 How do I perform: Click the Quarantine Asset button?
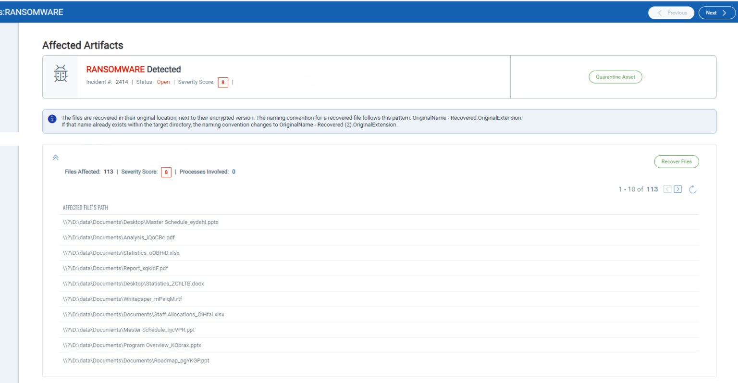coord(615,77)
